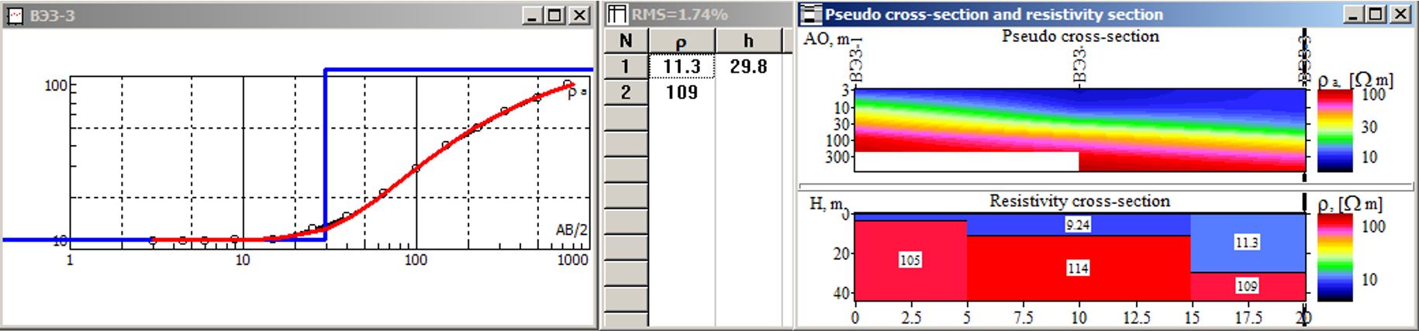Screen dimensions: 1419x331
Task: Maximize the ВЭЗ-3 curve window
Action: pyautogui.click(x=555, y=16)
